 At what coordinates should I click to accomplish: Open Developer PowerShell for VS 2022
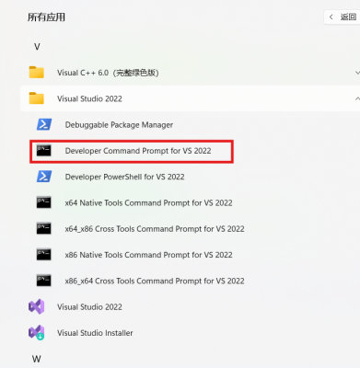pyautogui.click(x=124, y=177)
